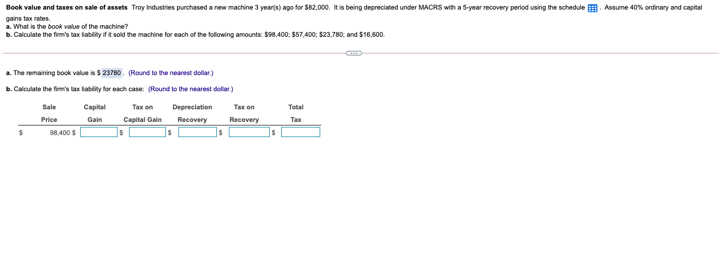This screenshot has height=263, width=724.
Task: Click the Total Tax column header
Action: pos(296,113)
